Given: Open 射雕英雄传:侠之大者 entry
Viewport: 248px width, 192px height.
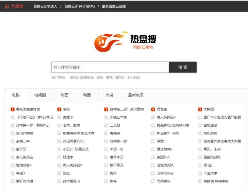Looking at the screenshot, I should click(79, 133).
